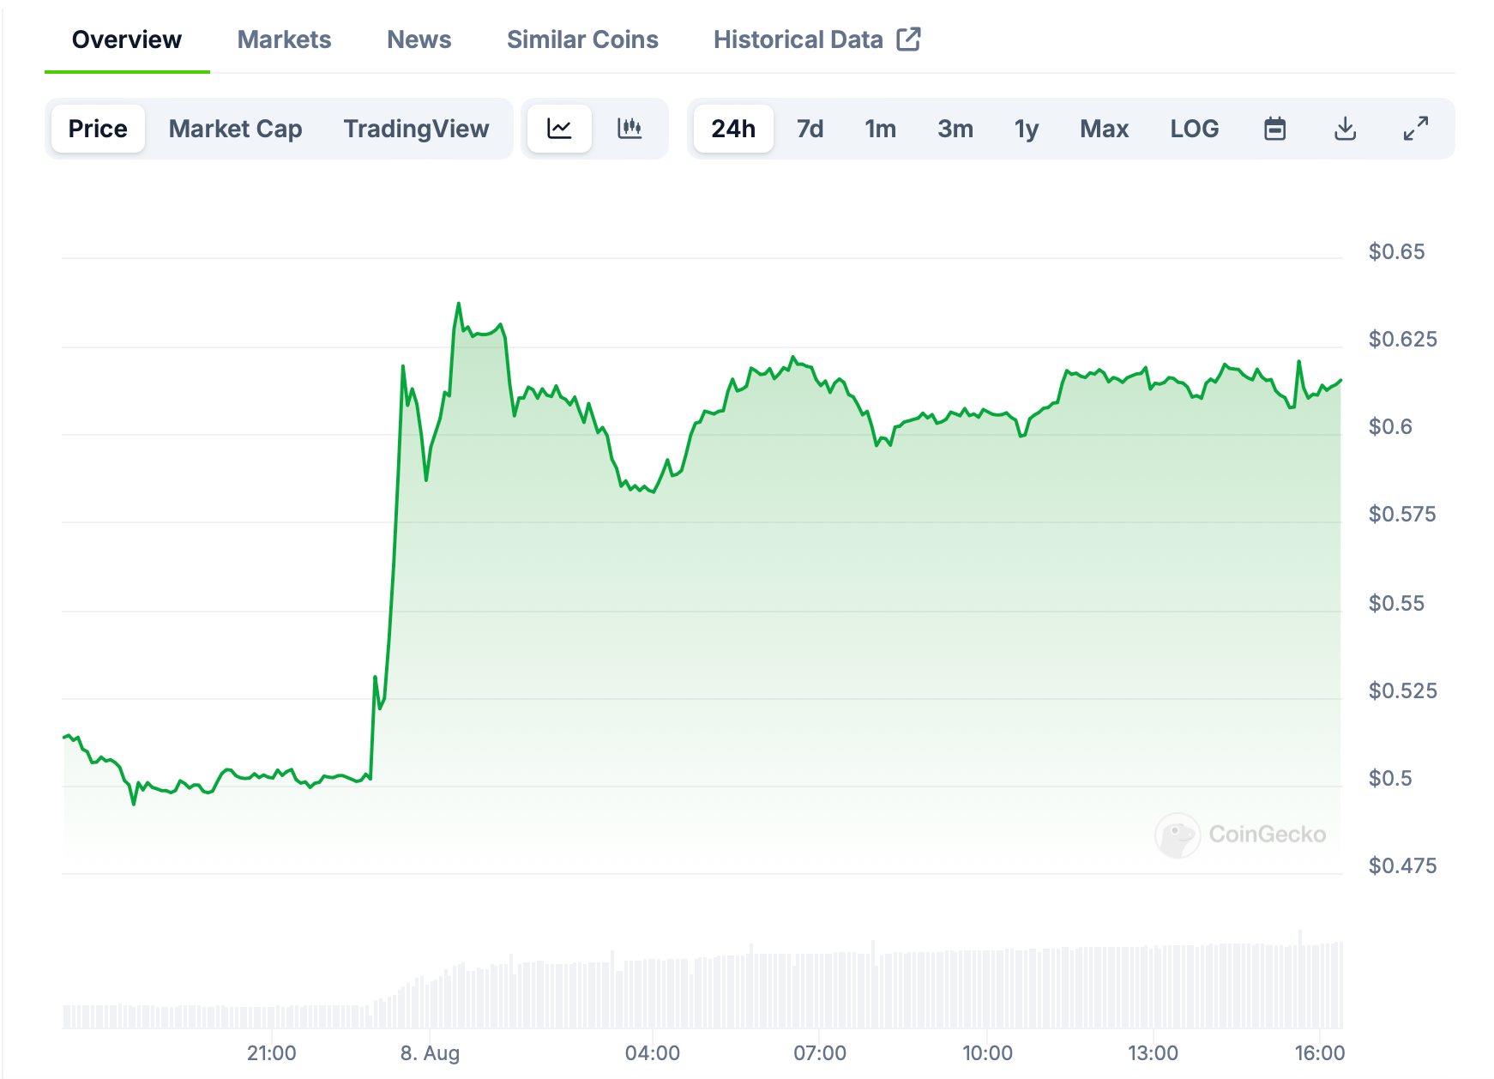Switch to the TradingView chart
1494x1079 pixels.
click(x=416, y=128)
